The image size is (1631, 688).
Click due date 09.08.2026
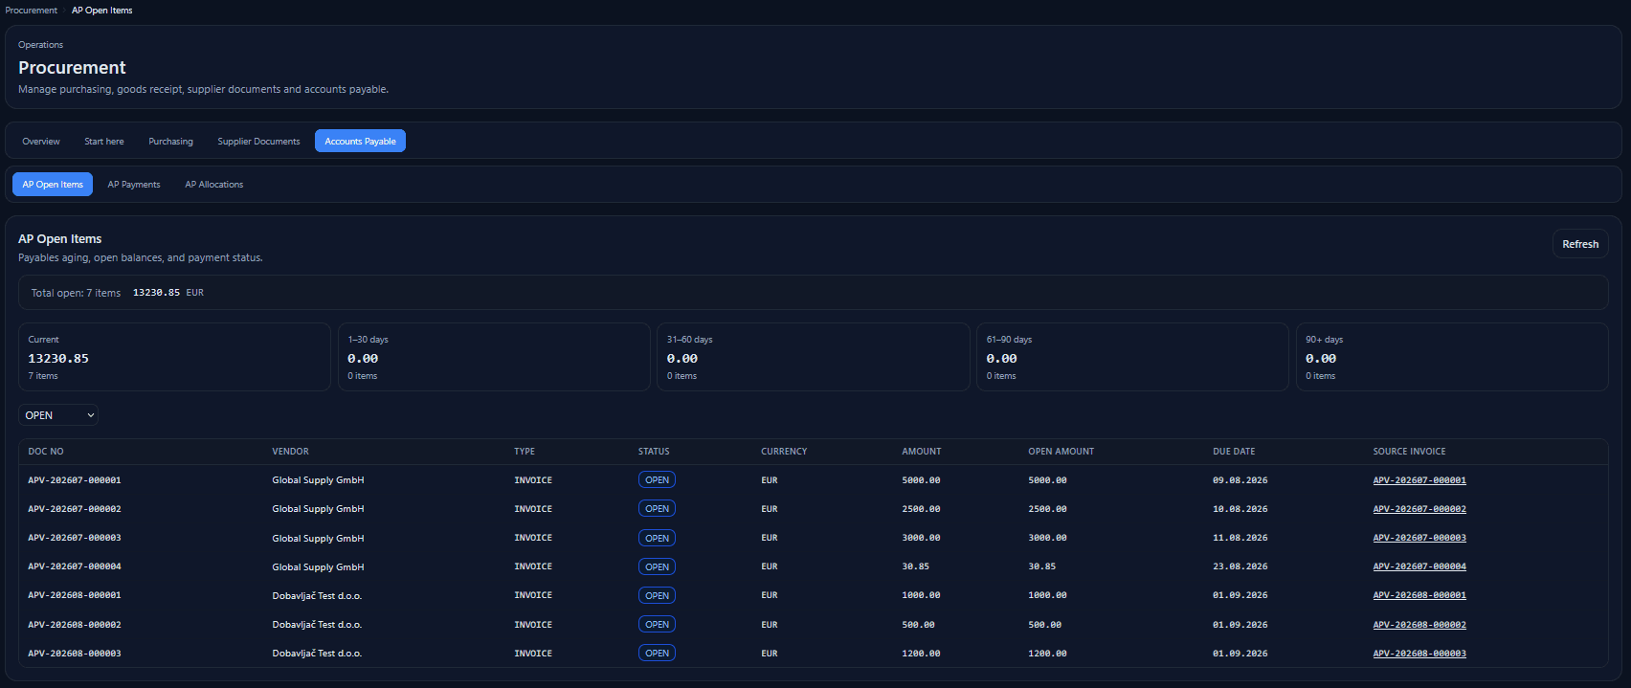click(x=1240, y=480)
